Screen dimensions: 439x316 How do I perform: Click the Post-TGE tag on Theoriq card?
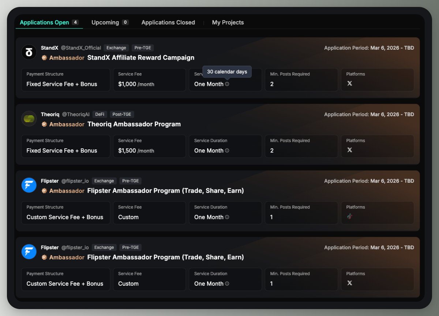tap(122, 114)
